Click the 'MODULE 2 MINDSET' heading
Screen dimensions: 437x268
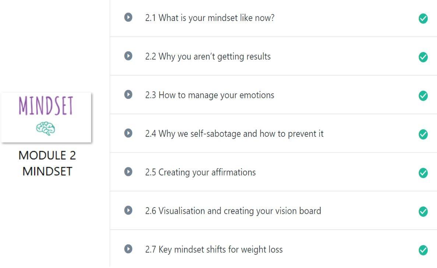coord(47,163)
